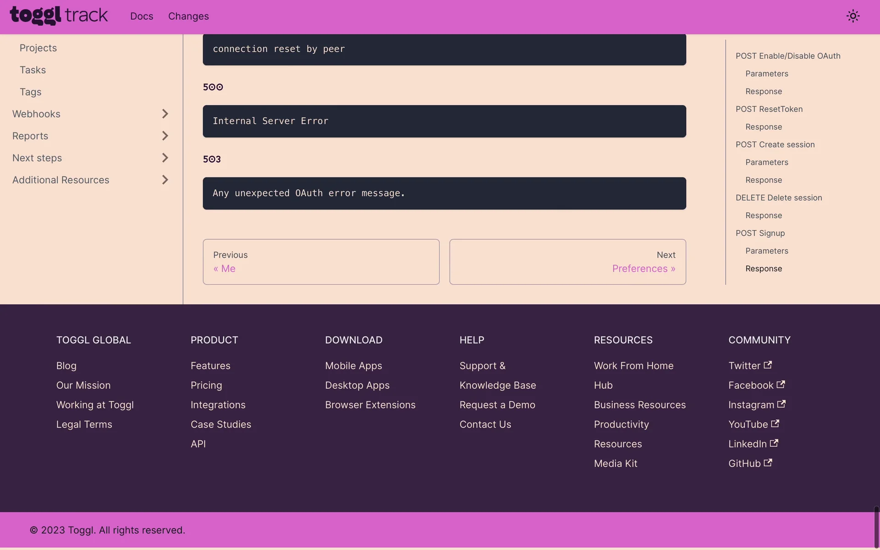The height and width of the screenshot is (550, 880).
Task: Open the Changes menu item
Action: click(x=188, y=16)
